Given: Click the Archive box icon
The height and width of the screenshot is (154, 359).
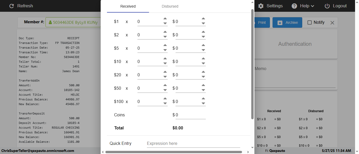Looking at the screenshot, I should click(280, 23).
